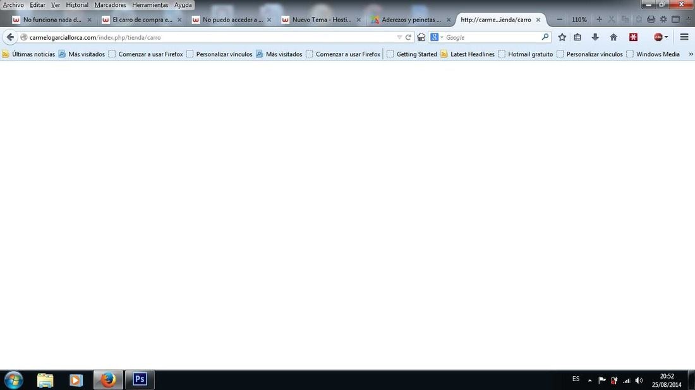Open 'Windows Media' bookmark

tap(653, 54)
